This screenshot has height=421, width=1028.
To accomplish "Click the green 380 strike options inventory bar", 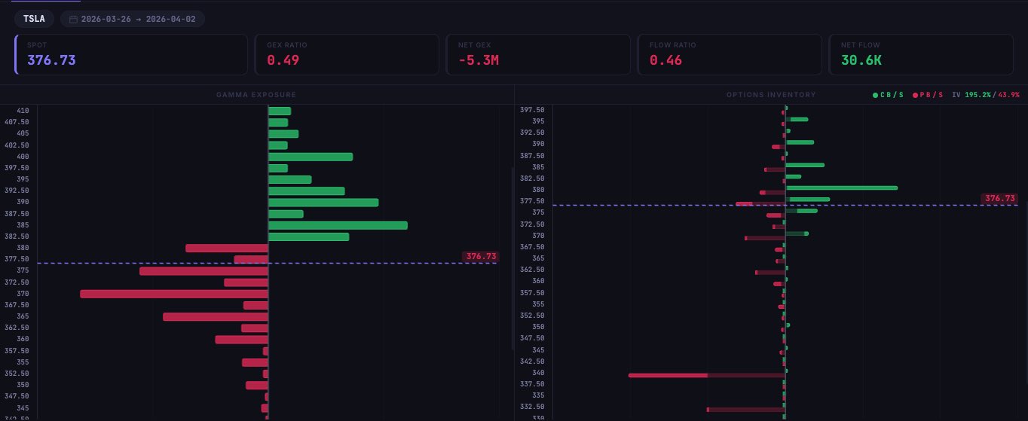I will click(841, 188).
